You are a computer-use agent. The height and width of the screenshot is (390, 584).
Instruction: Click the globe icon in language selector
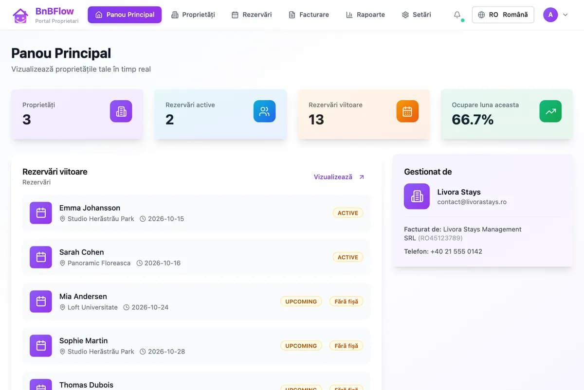[x=481, y=15]
